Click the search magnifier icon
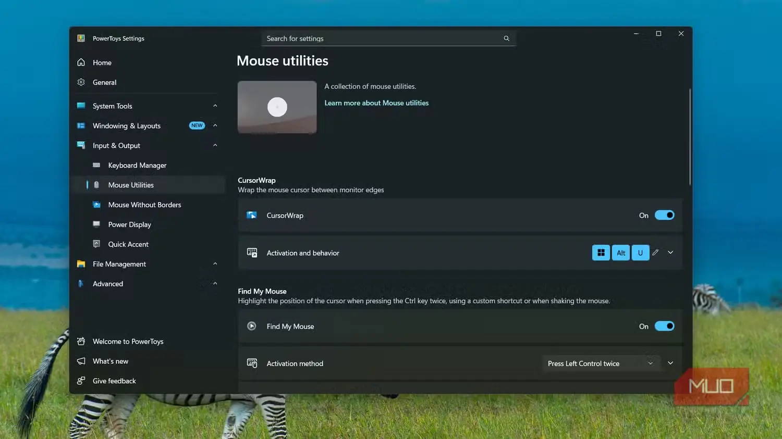This screenshot has width=782, height=439. [506, 39]
